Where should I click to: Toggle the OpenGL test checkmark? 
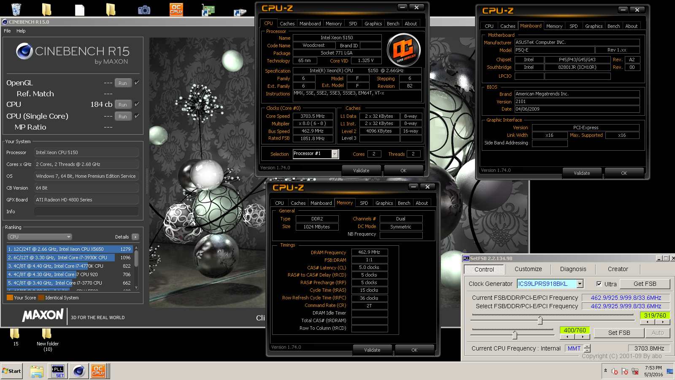pyautogui.click(x=137, y=83)
